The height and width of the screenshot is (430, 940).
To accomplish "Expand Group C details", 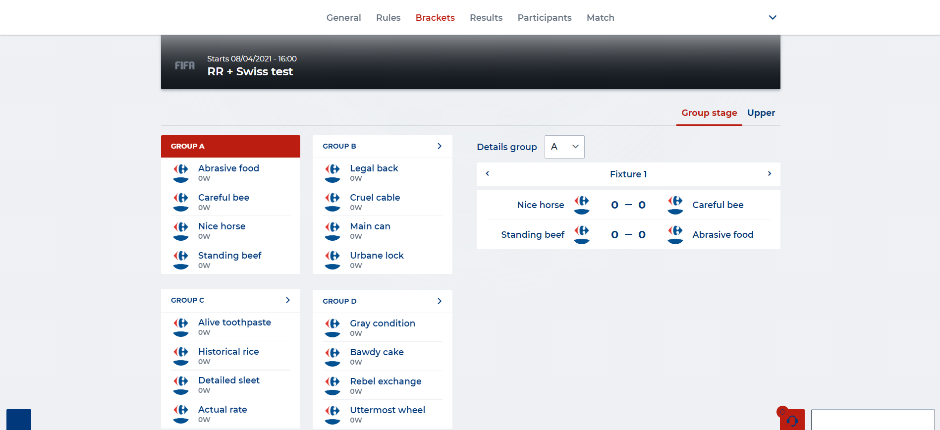I will (287, 300).
